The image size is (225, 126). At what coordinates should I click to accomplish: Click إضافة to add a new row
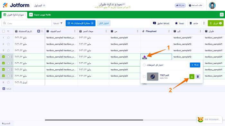pyautogui.click(x=7, y=89)
